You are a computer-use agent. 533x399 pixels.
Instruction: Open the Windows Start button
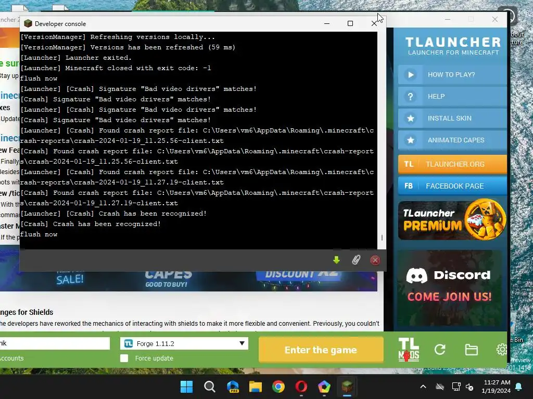[x=186, y=387]
